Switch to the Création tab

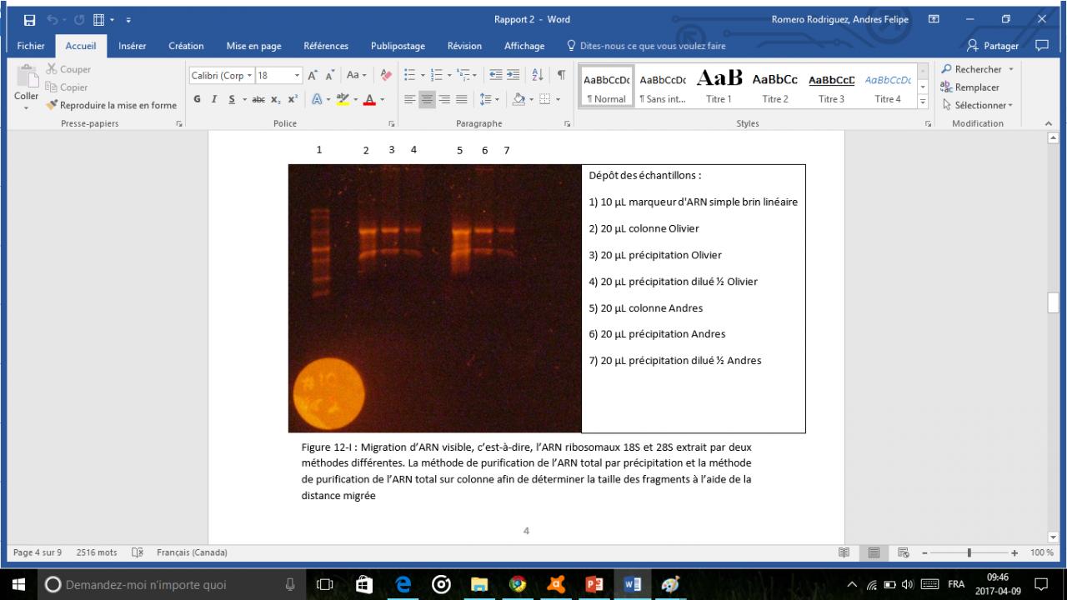(186, 47)
